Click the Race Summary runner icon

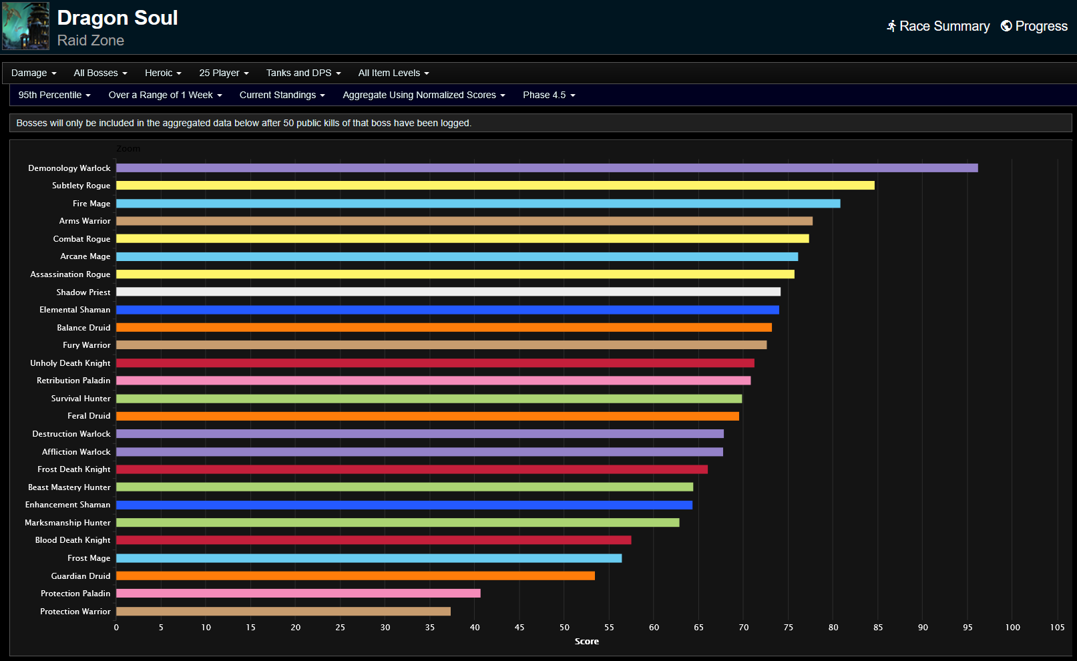point(891,26)
